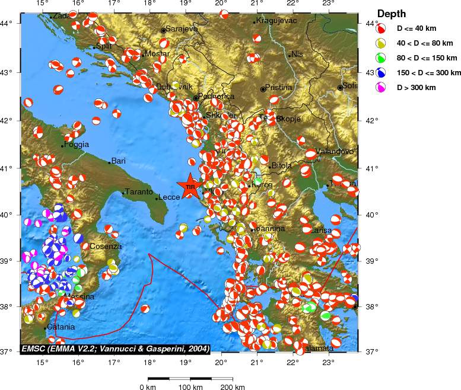Select the magenta D > 300 km legend beachball
This screenshot has width=461, height=390.
point(380,87)
